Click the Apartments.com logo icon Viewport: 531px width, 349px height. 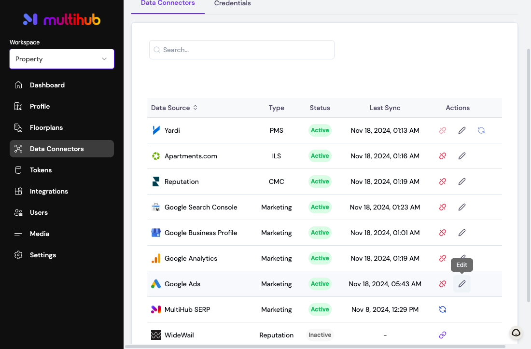156,156
